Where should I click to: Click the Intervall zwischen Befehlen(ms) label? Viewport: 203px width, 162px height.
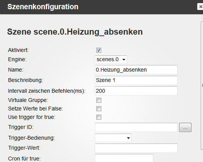47,91
